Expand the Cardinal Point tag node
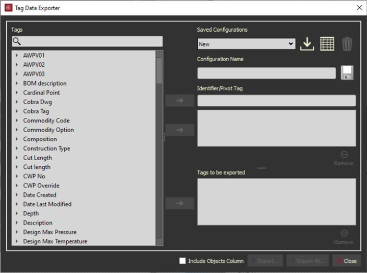Viewport: 367px width, 273px height. [x=17, y=92]
